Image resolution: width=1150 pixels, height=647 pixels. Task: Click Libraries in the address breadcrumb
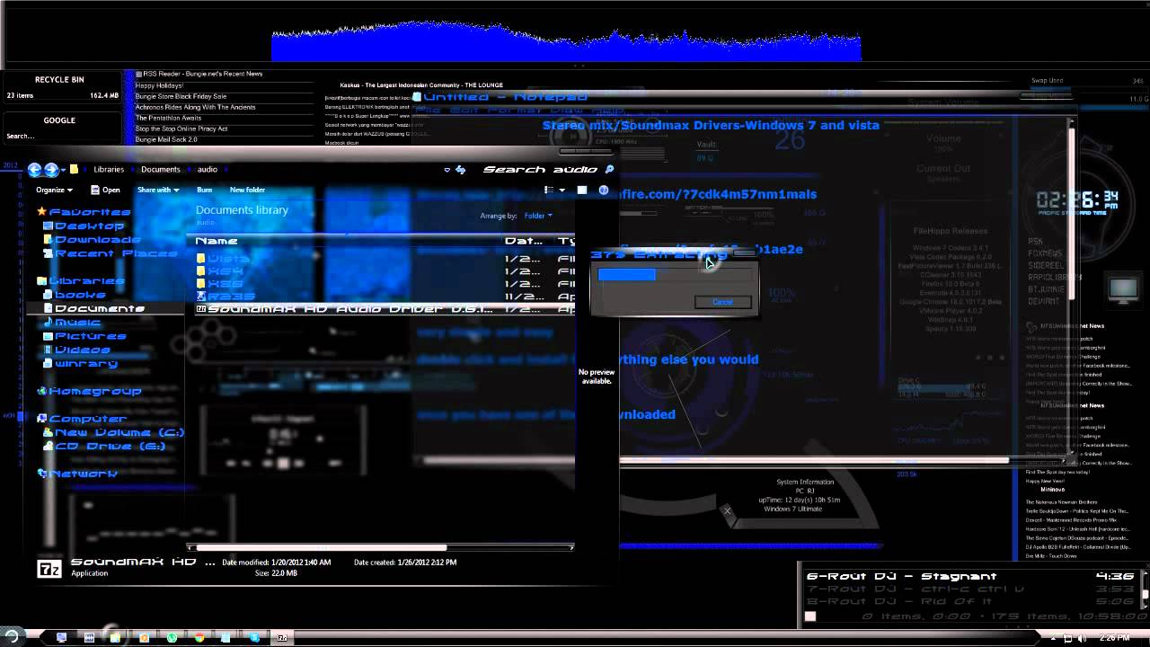(x=109, y=169)
